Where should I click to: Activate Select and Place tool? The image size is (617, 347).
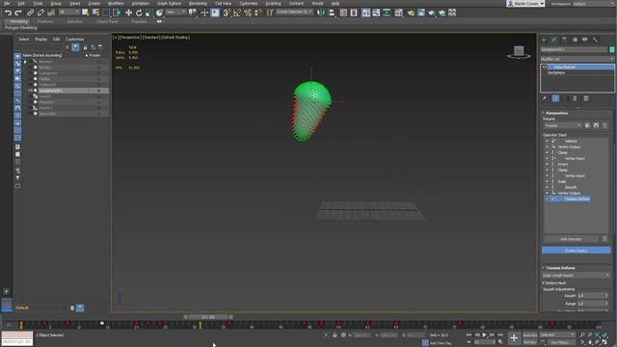point(159,13)
